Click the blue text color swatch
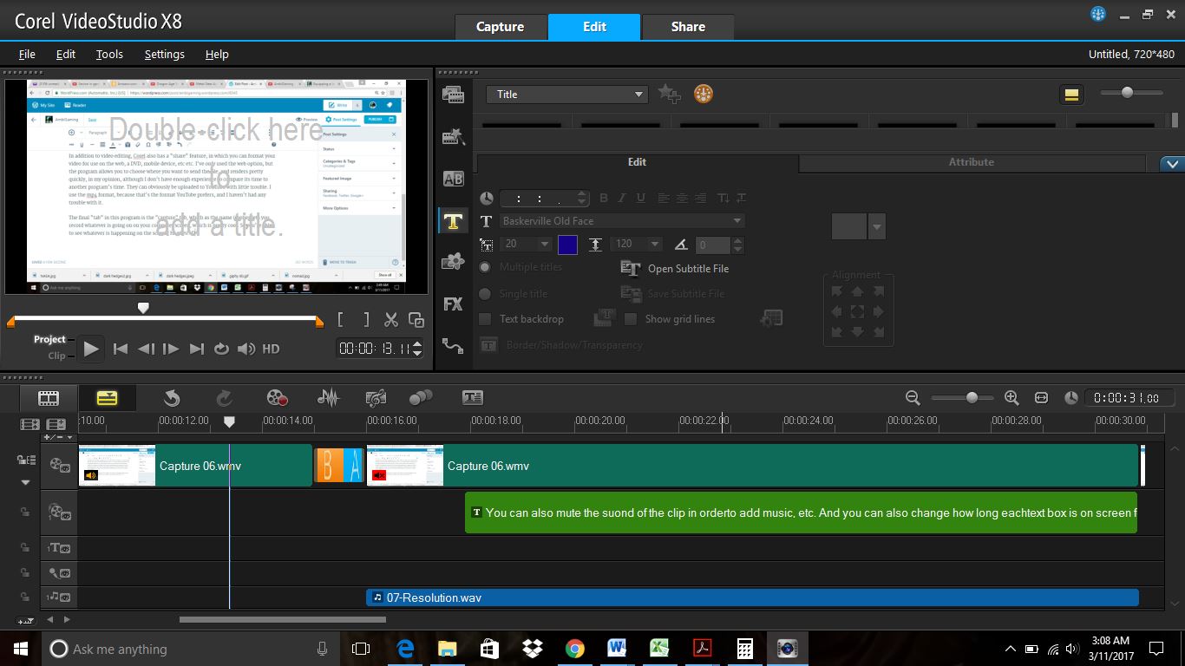Viewport: 1185px width, 666px height. 567,244
